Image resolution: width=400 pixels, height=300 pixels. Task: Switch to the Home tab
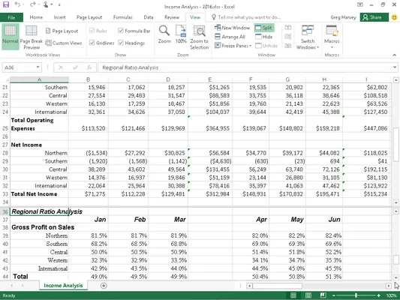[x=36, y=17]
